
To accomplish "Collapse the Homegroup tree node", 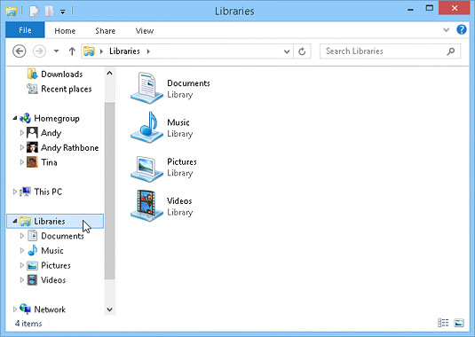I will pyautogui.click(x=14, y=118).
